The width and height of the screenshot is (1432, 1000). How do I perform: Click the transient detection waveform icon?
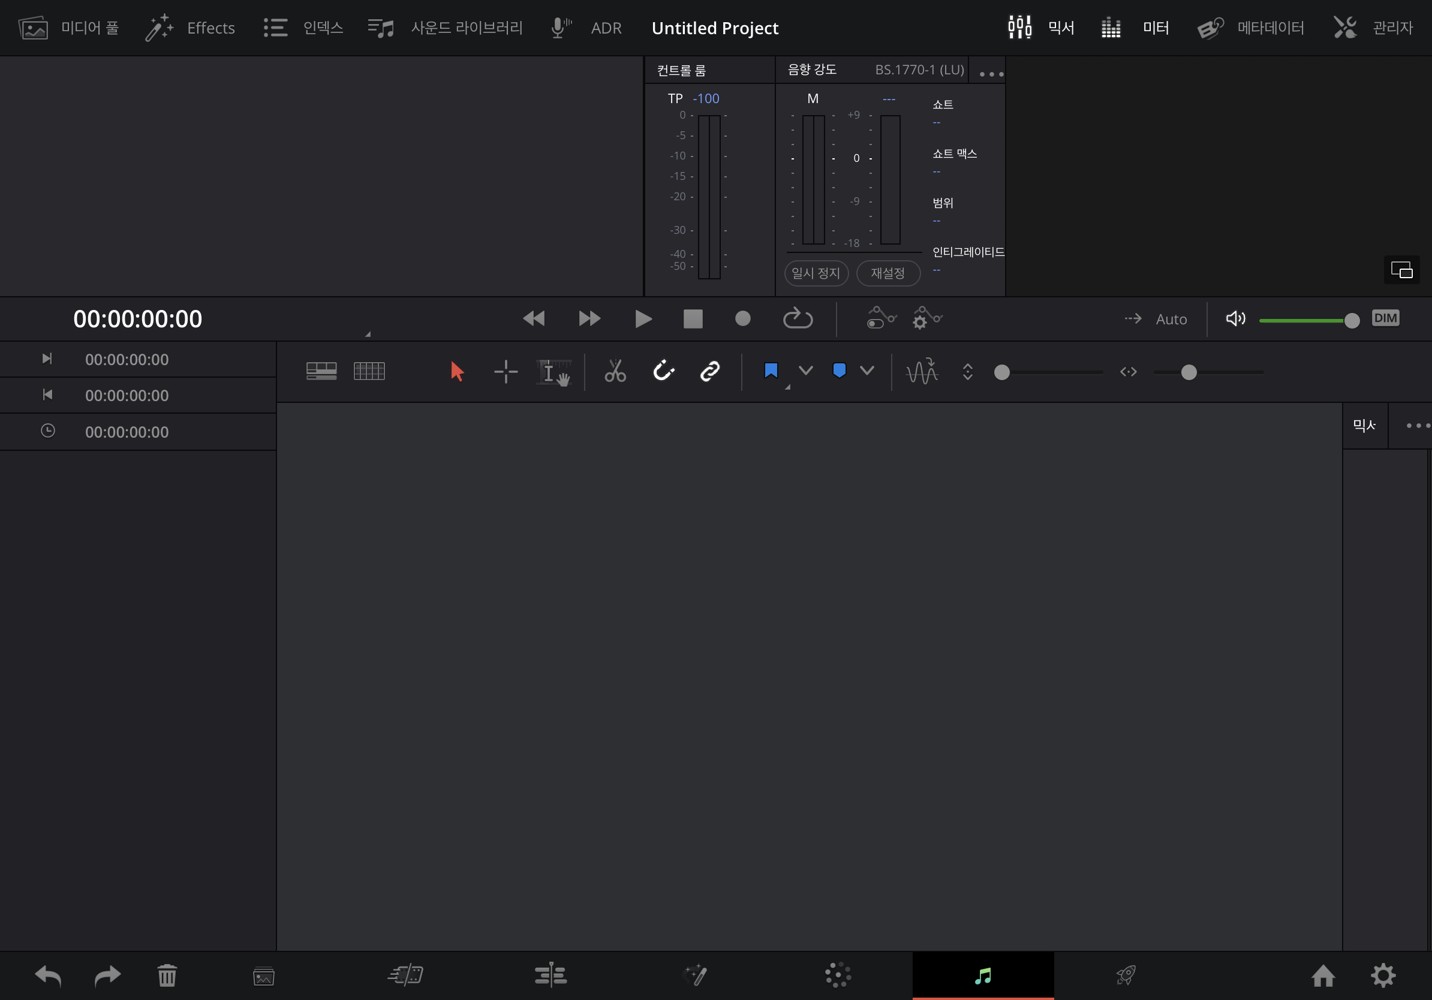[x=922, y=372]
